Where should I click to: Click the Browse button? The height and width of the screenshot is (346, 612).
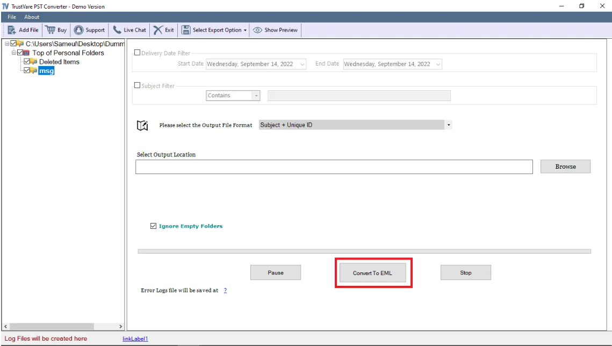(566, 167)
